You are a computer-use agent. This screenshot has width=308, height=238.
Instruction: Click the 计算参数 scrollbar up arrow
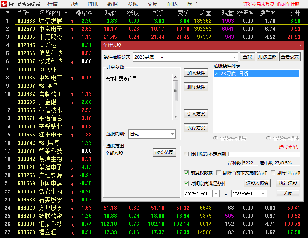(175, 77)
